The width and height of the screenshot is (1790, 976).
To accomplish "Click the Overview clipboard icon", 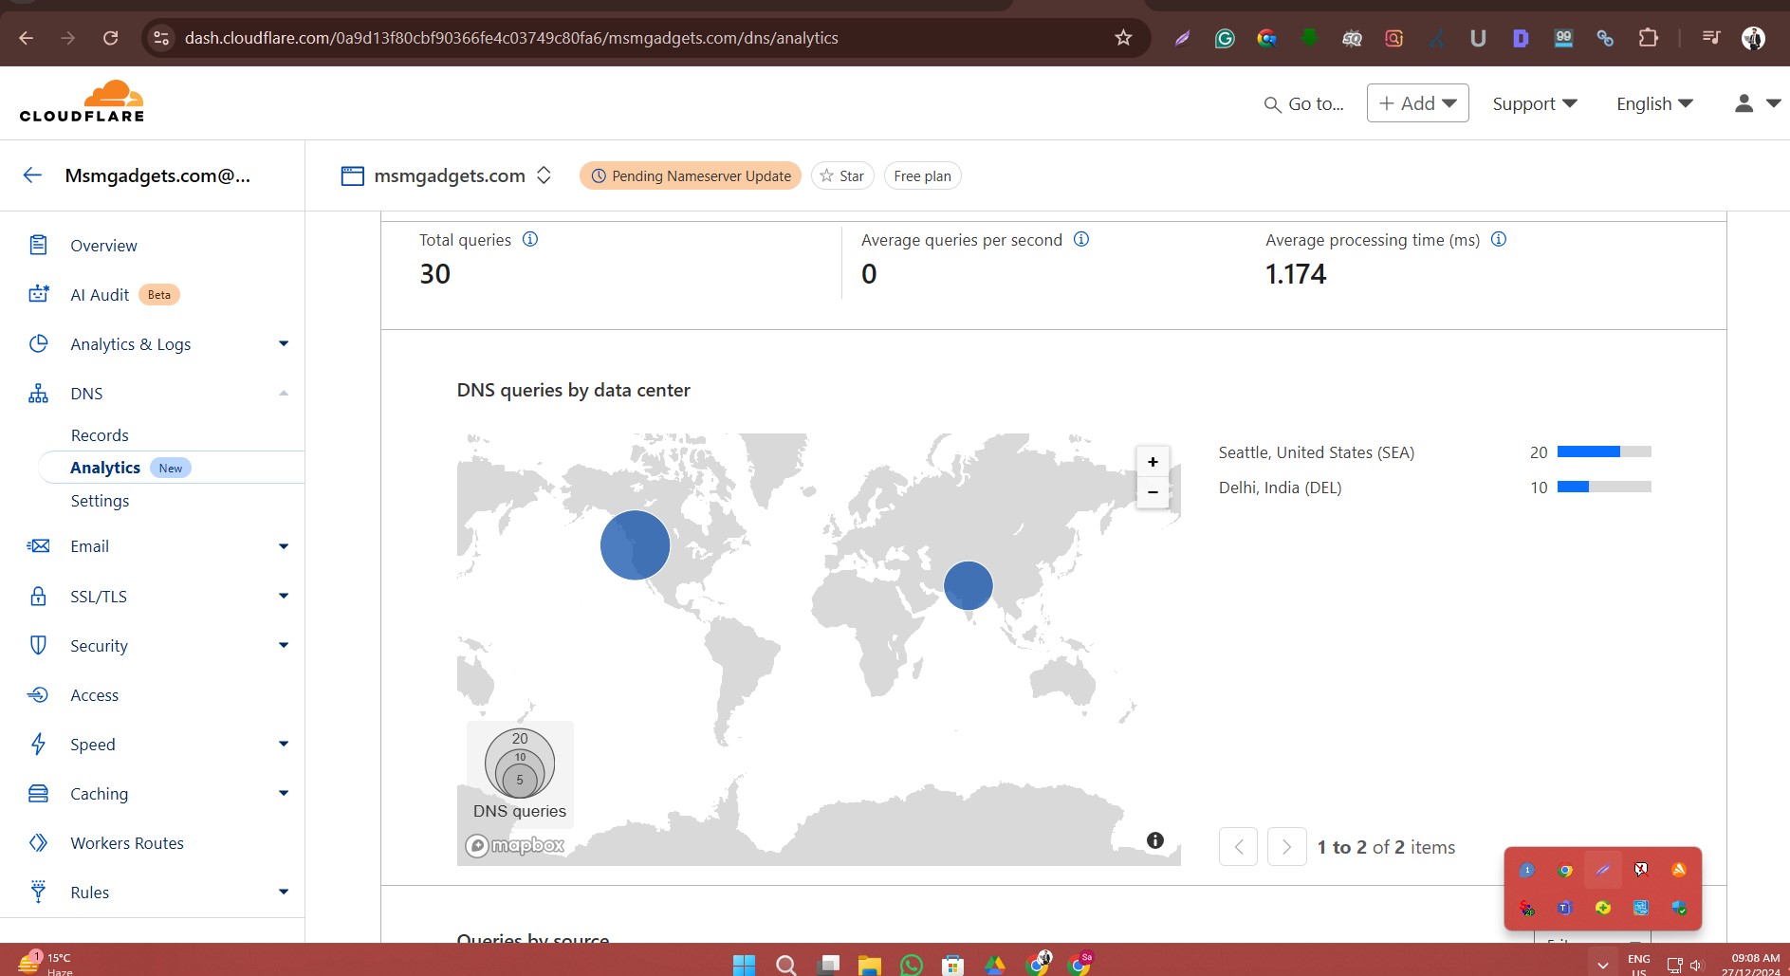I will [38, 245].
